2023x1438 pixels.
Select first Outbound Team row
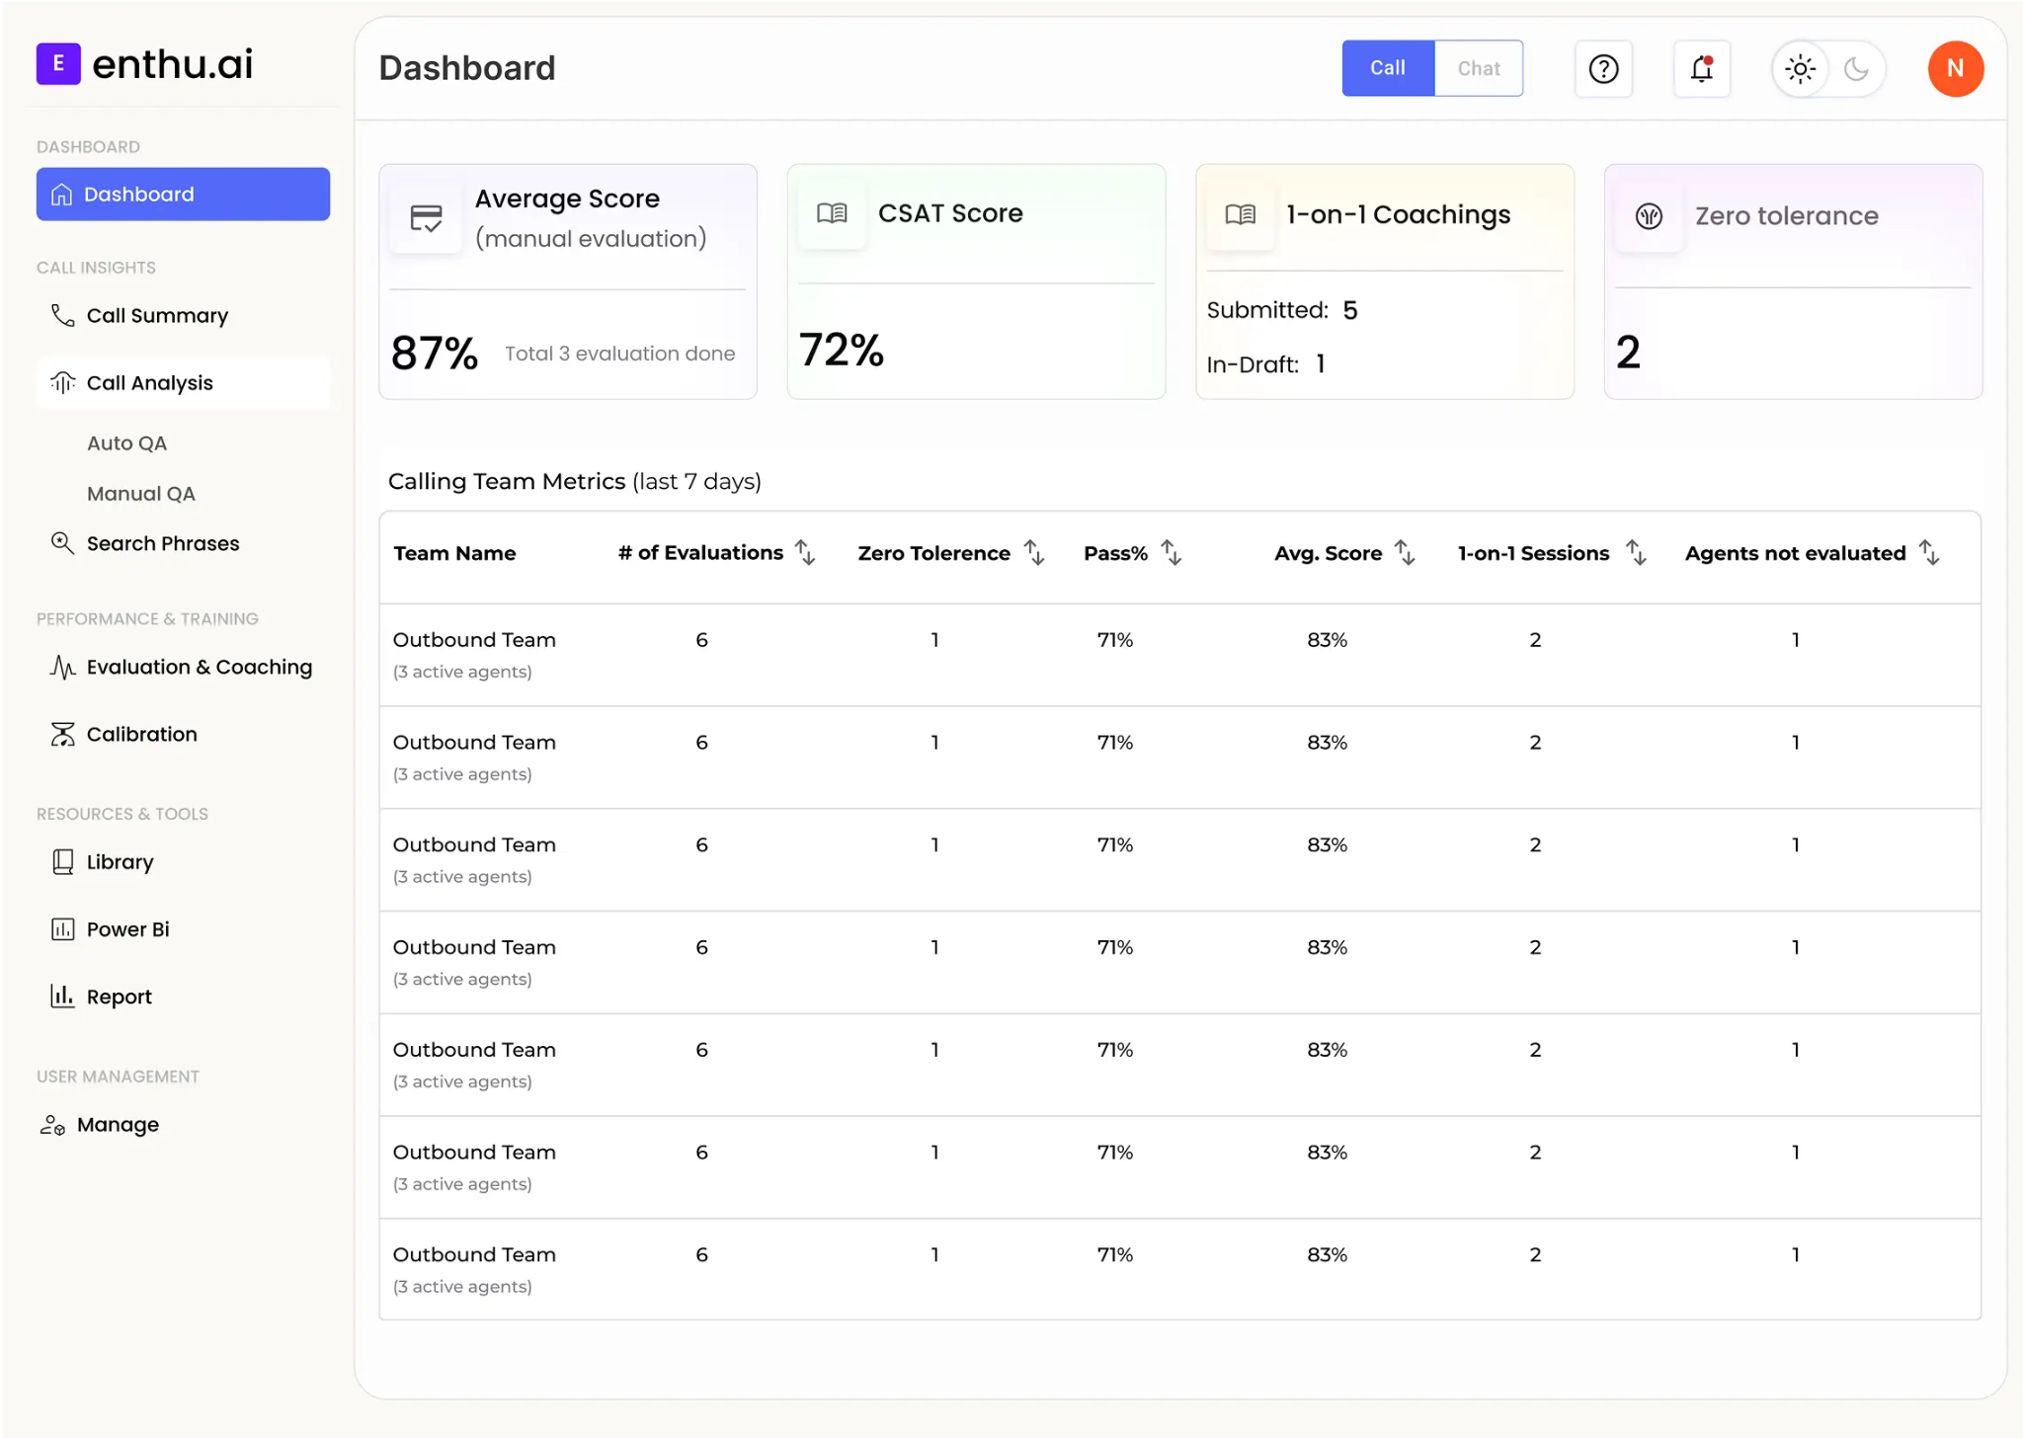coord(1179,655)
